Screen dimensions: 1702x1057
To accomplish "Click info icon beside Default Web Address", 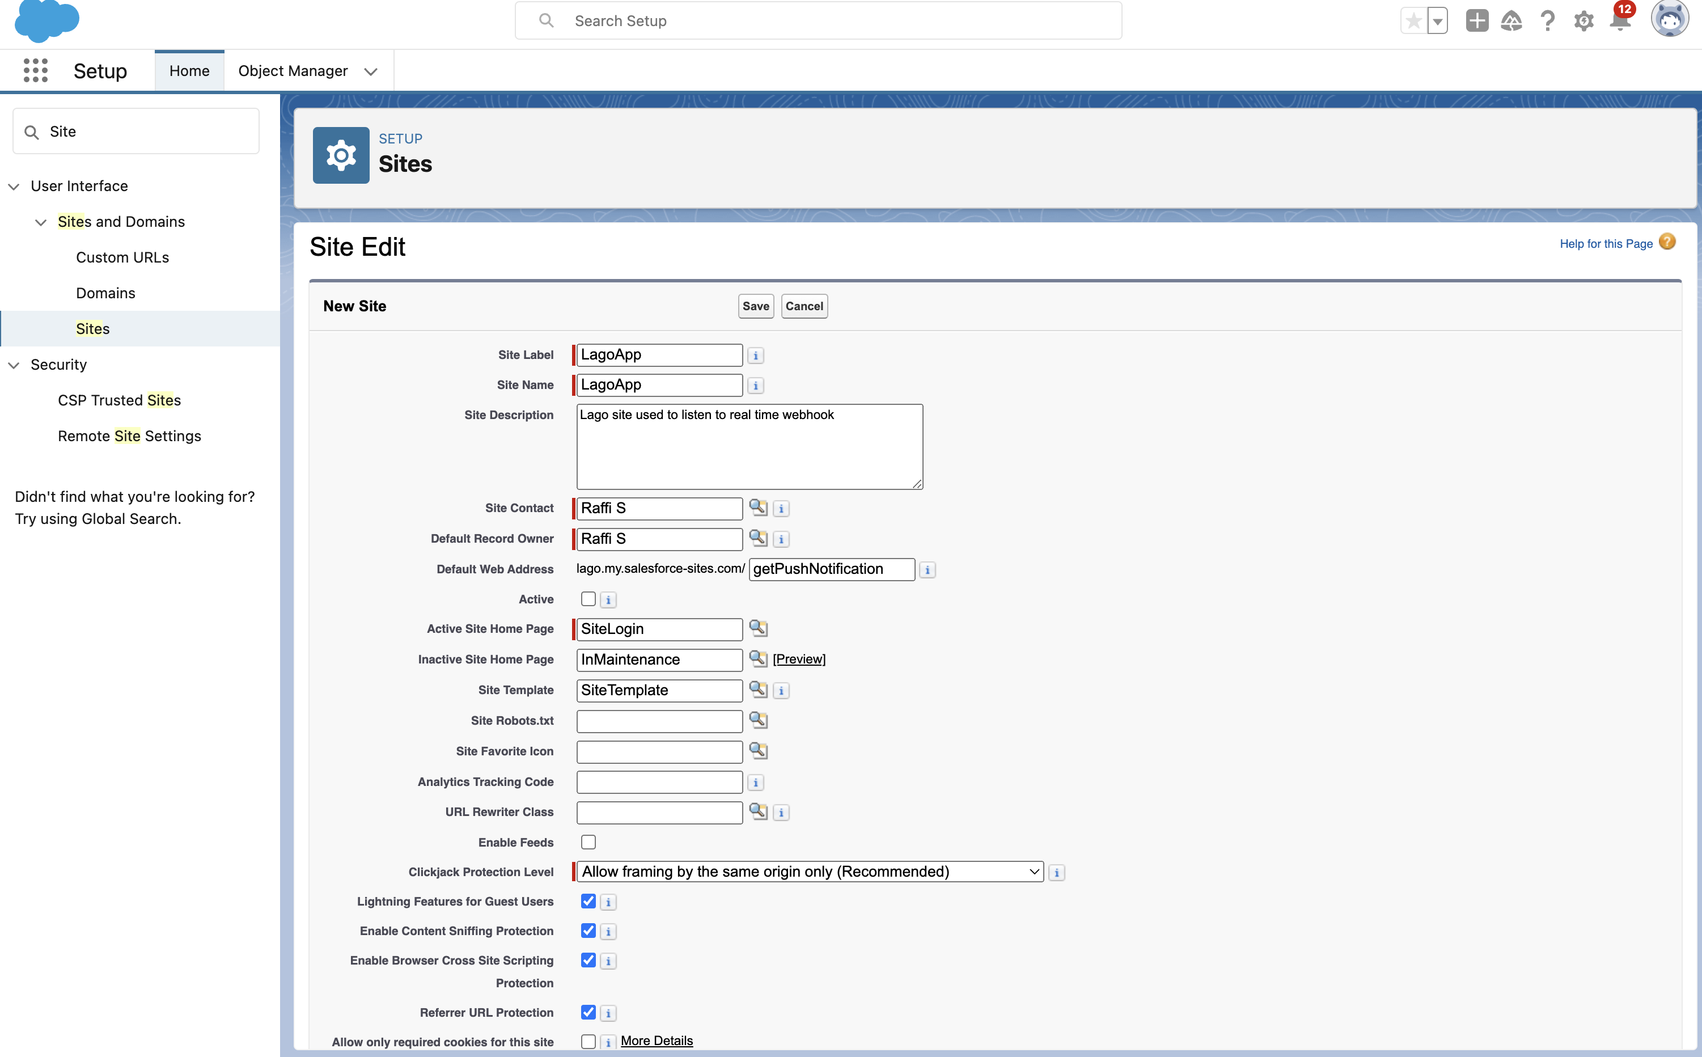I will click(928, 570).
